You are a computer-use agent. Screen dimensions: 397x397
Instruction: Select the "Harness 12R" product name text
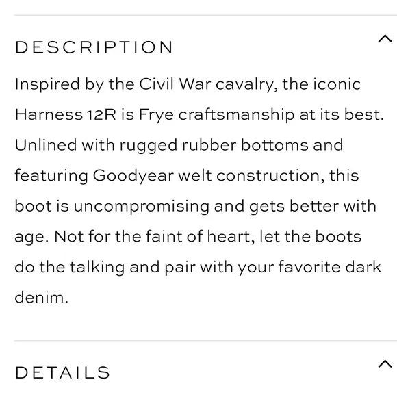coord(66,114)
